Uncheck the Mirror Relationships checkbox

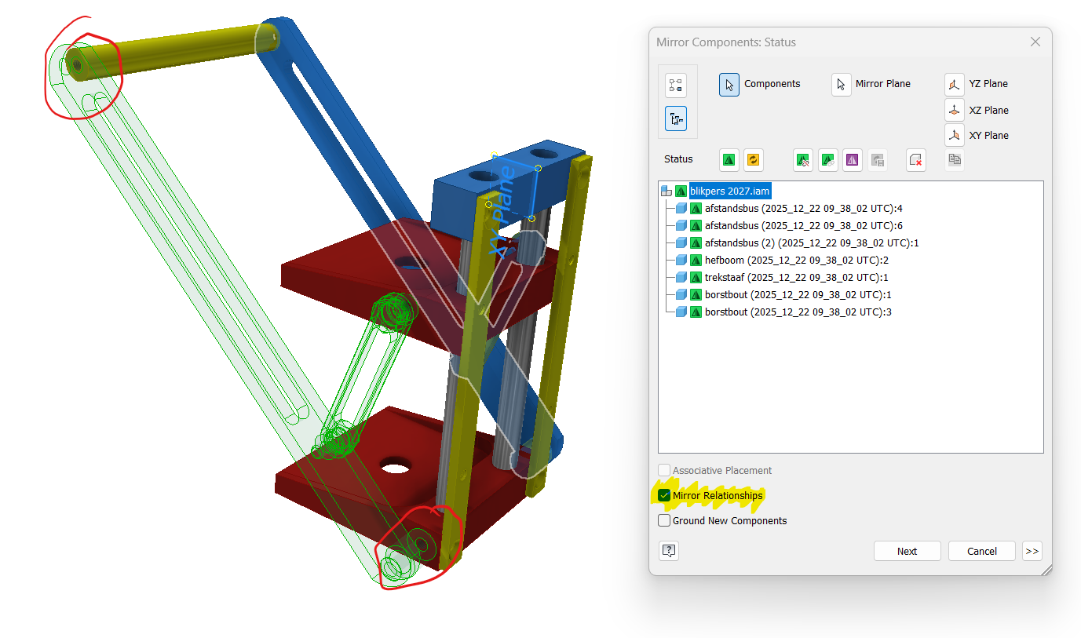pos(665,496)
